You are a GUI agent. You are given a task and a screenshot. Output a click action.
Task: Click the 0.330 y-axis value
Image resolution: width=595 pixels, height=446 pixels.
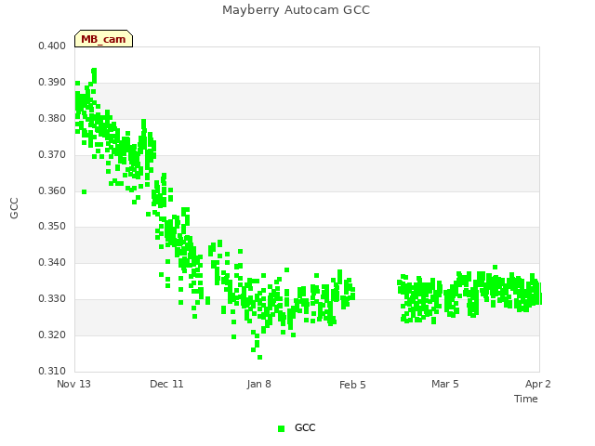pos(52,299)
